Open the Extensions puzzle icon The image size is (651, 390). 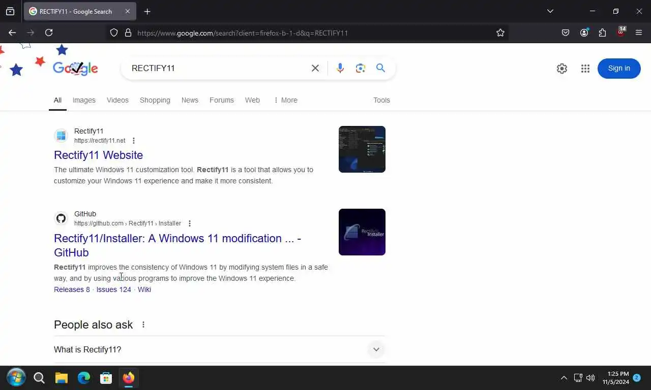point(602,32)
